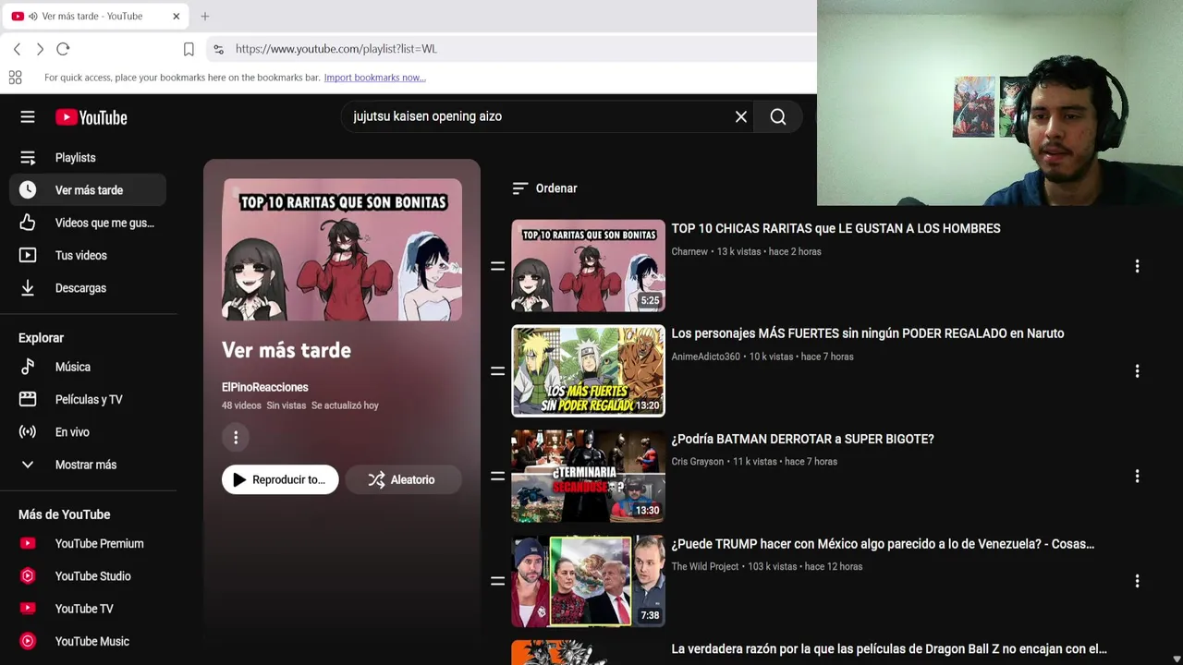Open the YouTube hamburger guide menu
This screenshot has height=665, width=1183.
pyautogui.click(x=28, y=117)
